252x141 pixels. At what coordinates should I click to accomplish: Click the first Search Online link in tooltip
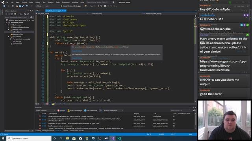tap(77, 51)
